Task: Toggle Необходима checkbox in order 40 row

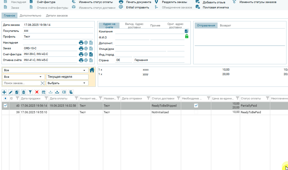Action: 196,105
